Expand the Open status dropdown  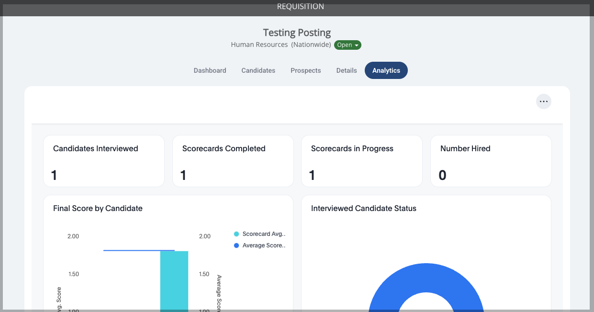(x=347, y=45)
